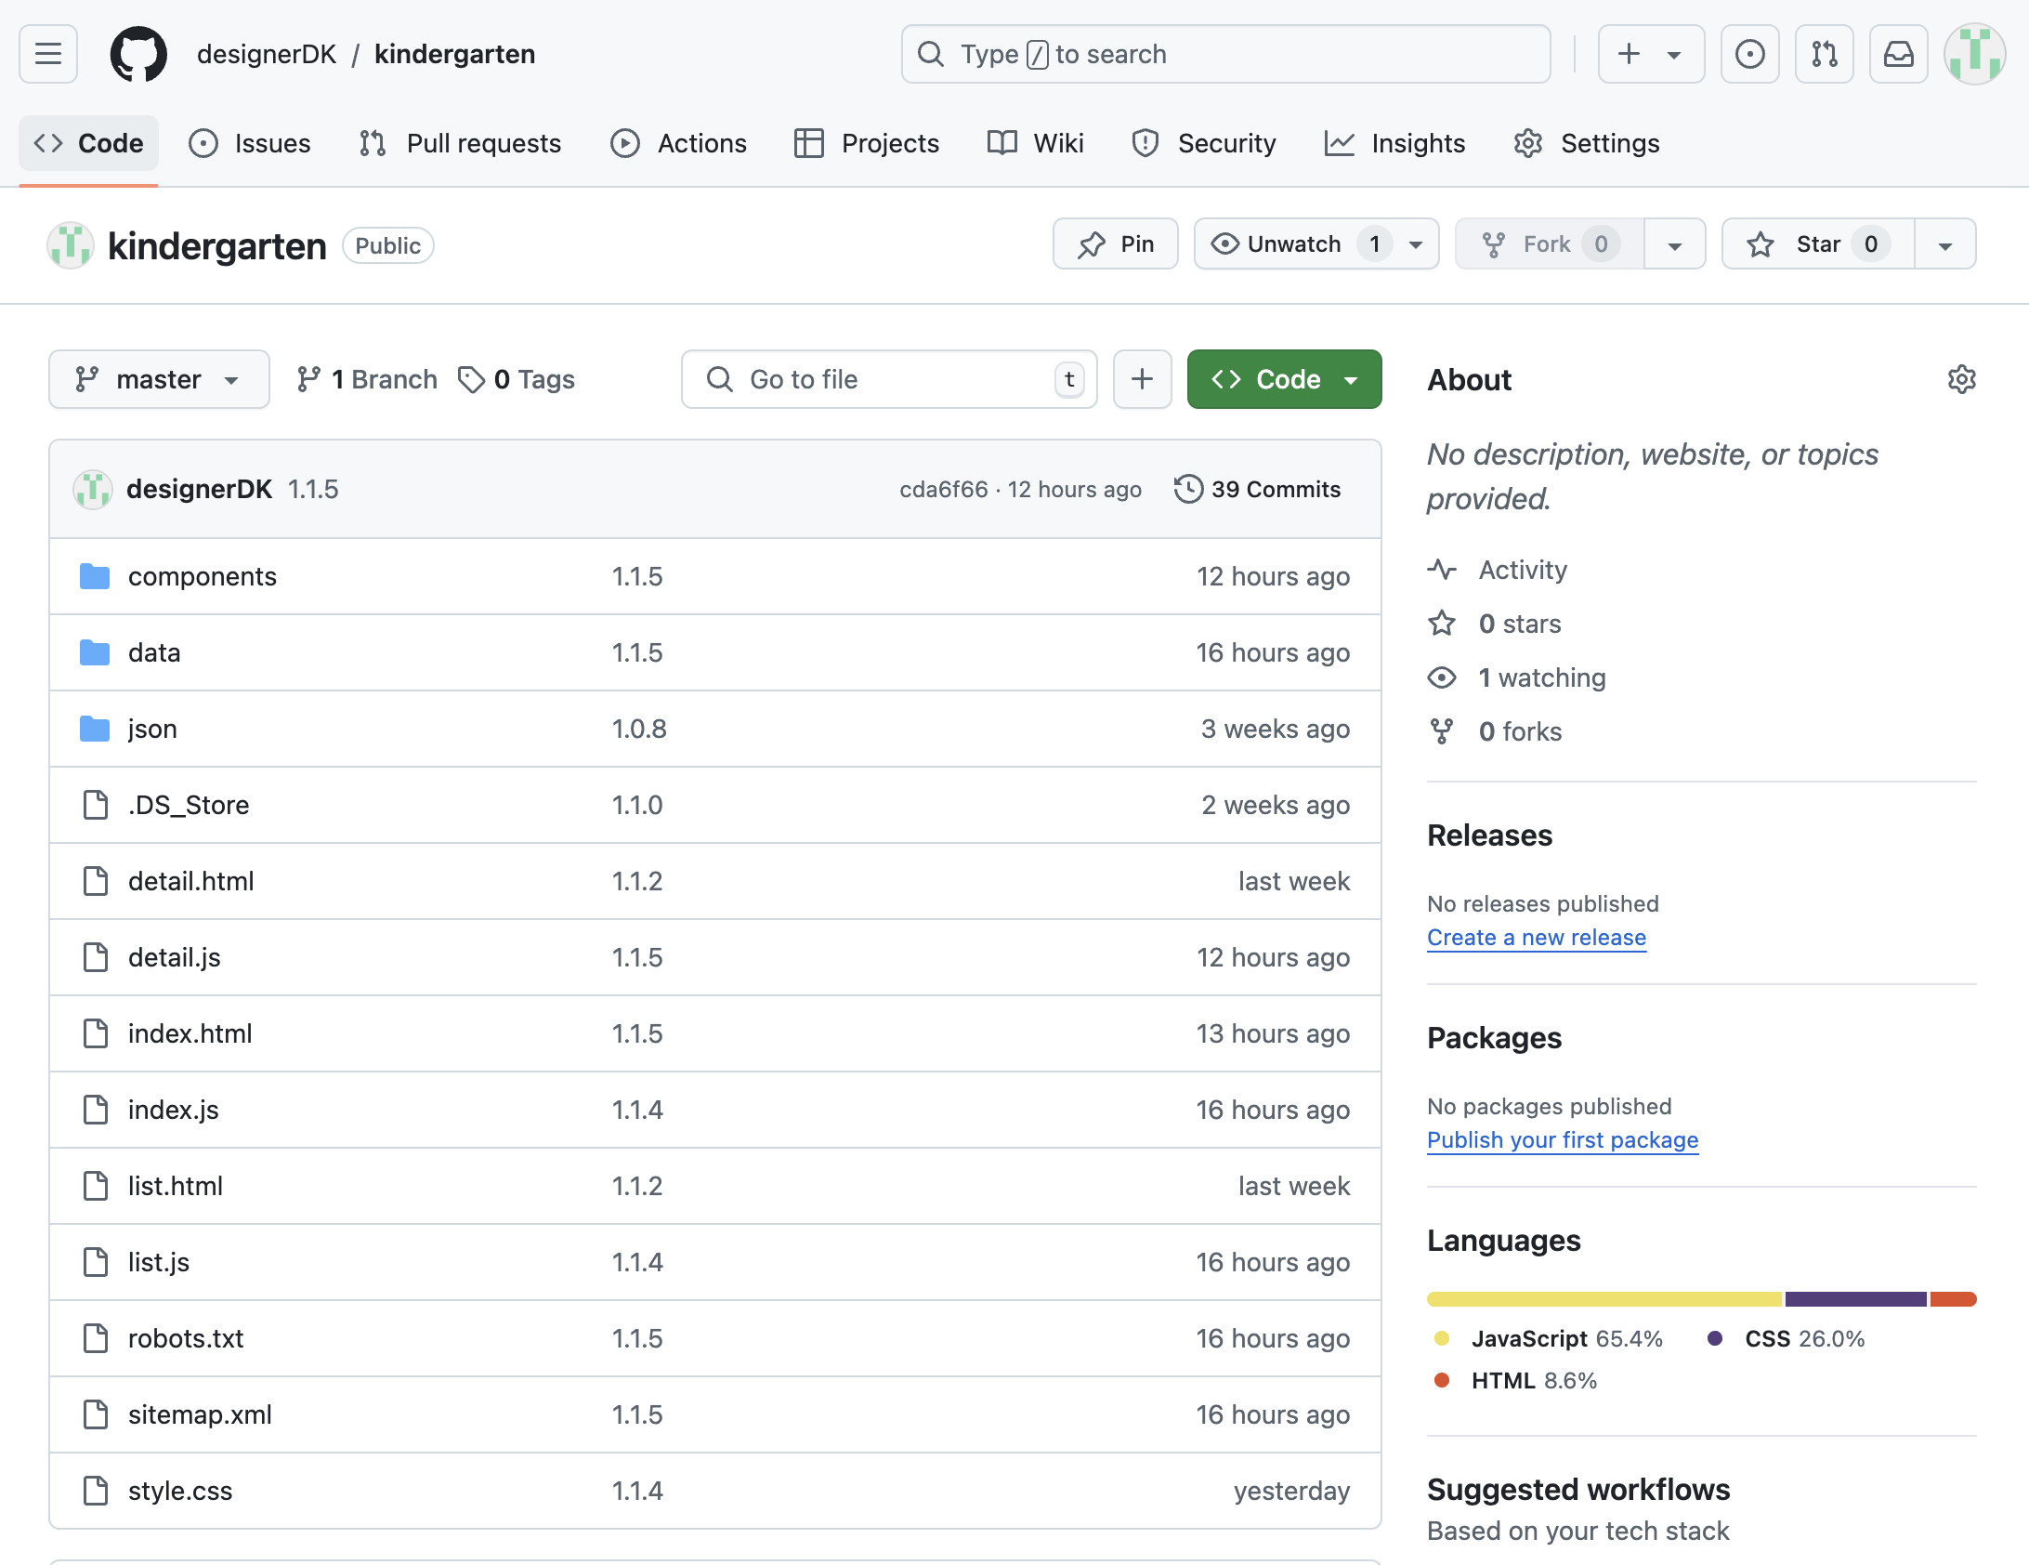Click the Create a new release link
Screen dimensions: 2029x1565
pos(1536,938)
